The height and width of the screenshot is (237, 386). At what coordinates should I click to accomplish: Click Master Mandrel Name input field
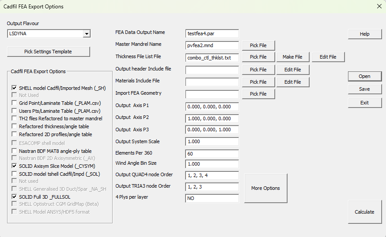tap(212, 45)
